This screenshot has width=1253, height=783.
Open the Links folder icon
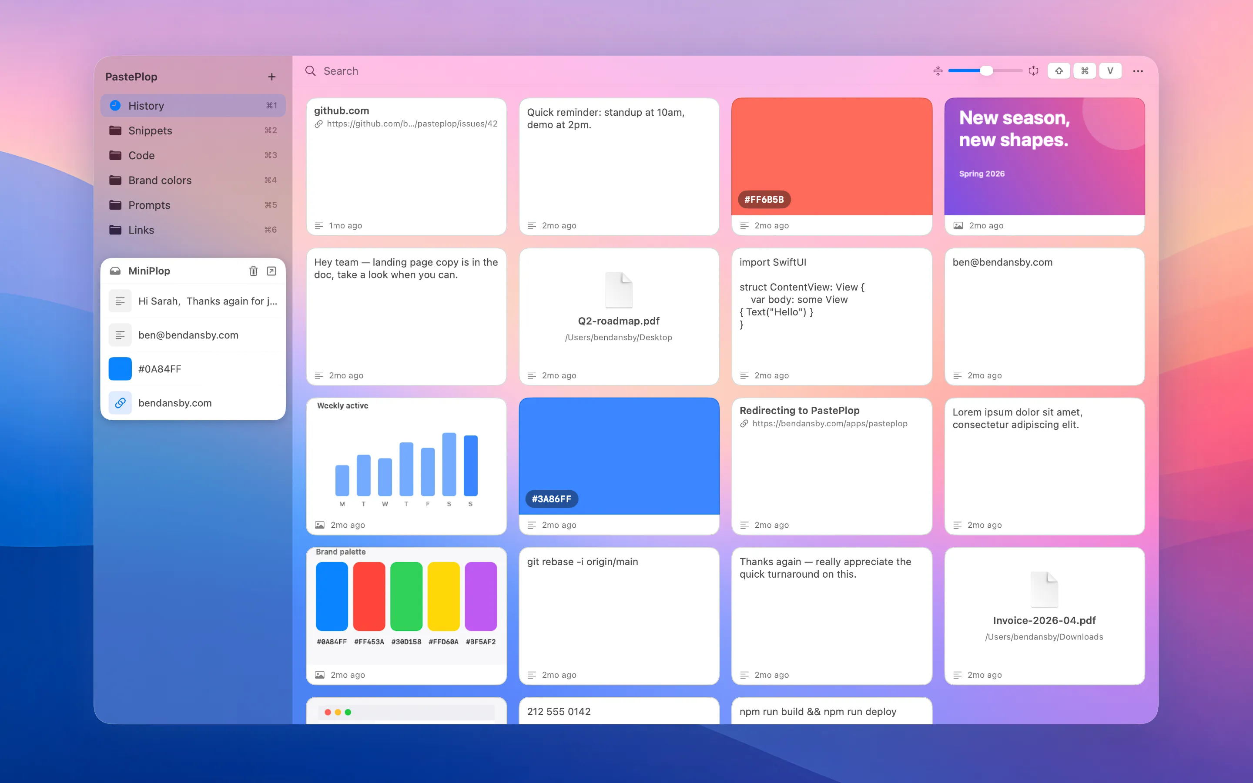pos(115,230)
